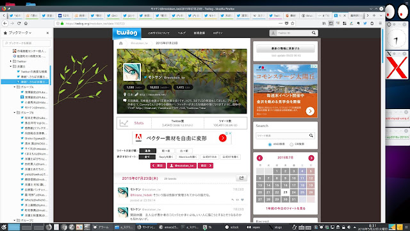The image size is (410, 231).
Task: Open xclock from the taskbar
Action: pos(232,227)
